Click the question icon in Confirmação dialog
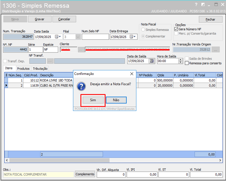Screen dimensions: 226x181 [x=81, y=87]
